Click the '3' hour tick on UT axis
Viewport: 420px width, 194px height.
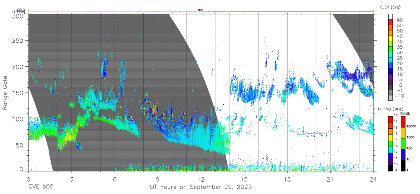(71, 179)
